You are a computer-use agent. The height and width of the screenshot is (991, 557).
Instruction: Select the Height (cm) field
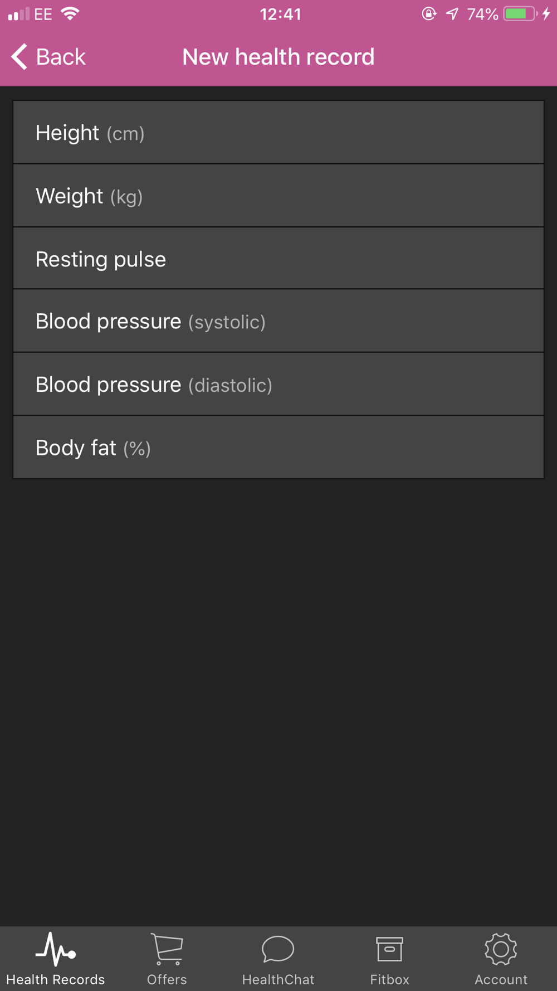[x=278, y=132]
